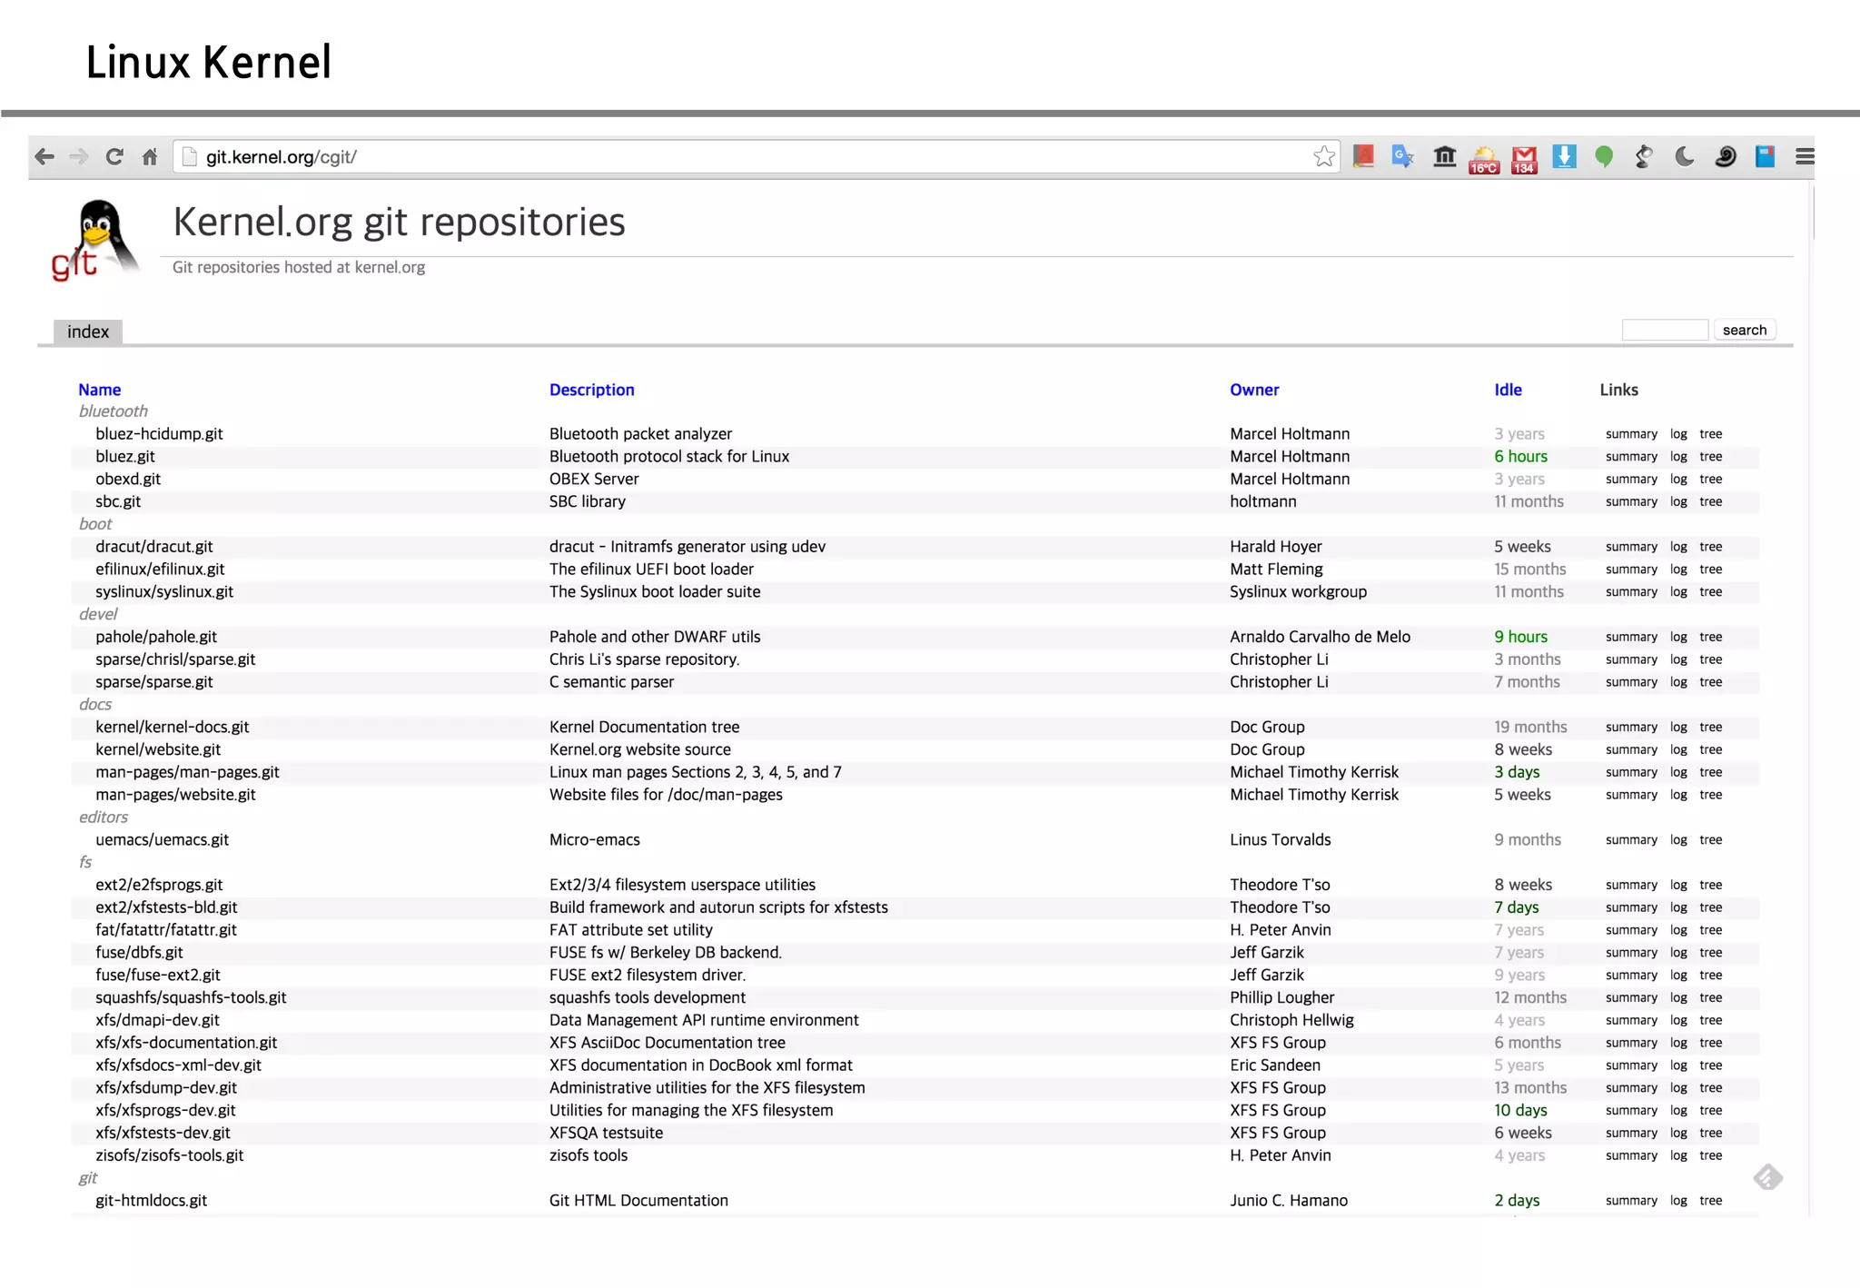The image size is (1860, 1288).
Task: Open man-pages/man-pages.git repository
Action: (187, 772)
